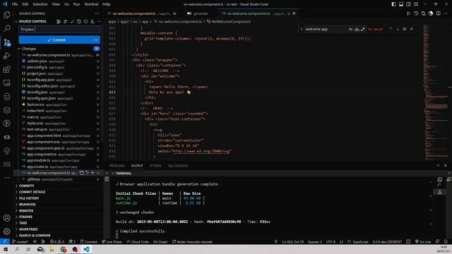
Task: Go to previous match in find widget
Action: pos(391,29)
